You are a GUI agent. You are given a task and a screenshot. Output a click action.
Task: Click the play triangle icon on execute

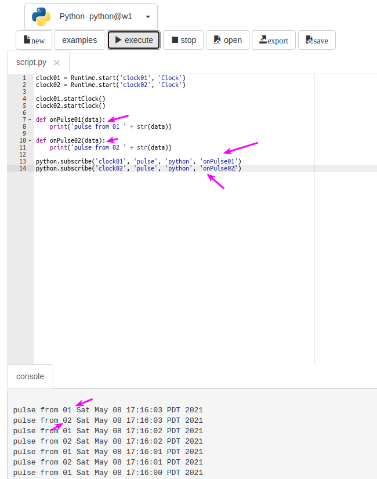(x=118, y=39)
